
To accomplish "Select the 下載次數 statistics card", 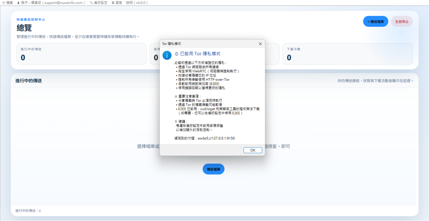I will [348, 54].
